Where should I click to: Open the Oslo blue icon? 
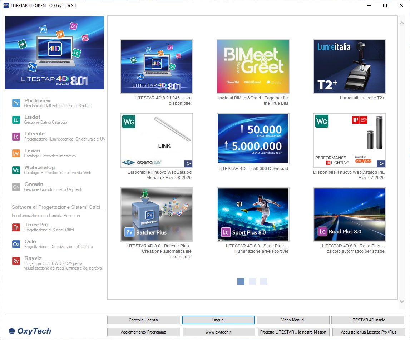click(x=16, y=244)
